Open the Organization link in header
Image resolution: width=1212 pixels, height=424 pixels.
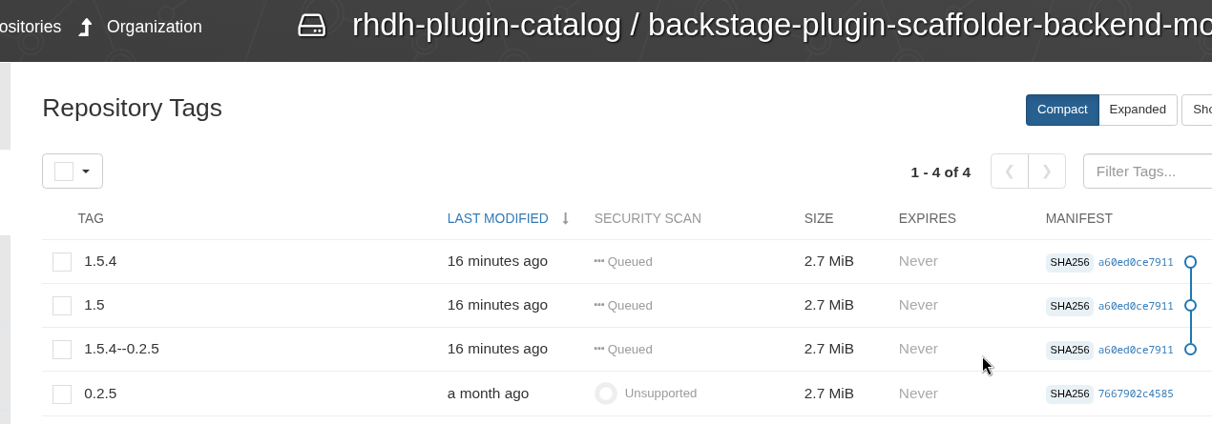click(154, 27)
